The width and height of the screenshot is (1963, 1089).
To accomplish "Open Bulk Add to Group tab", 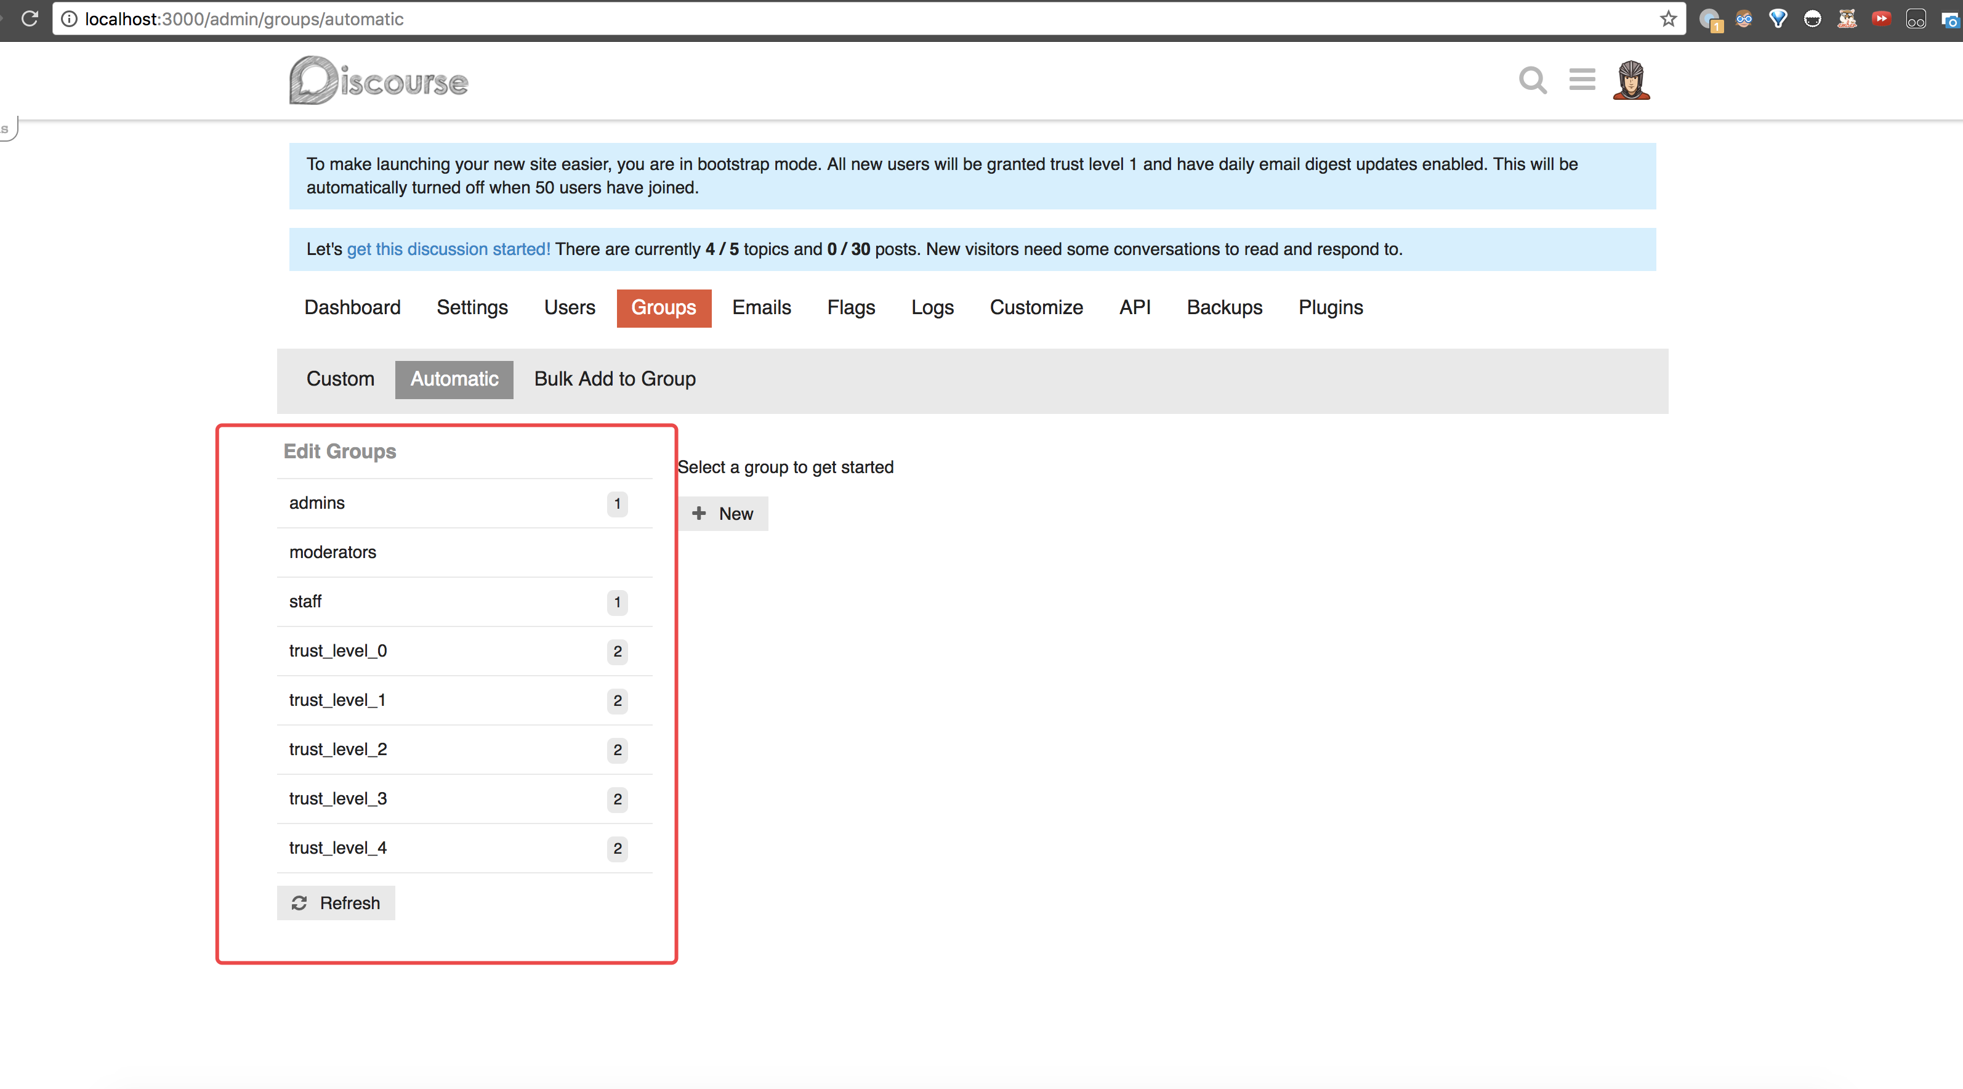I will pos(614,379).
